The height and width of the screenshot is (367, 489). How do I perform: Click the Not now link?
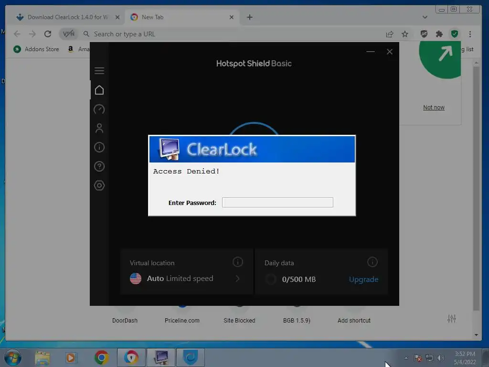click(x=434, y=108)
